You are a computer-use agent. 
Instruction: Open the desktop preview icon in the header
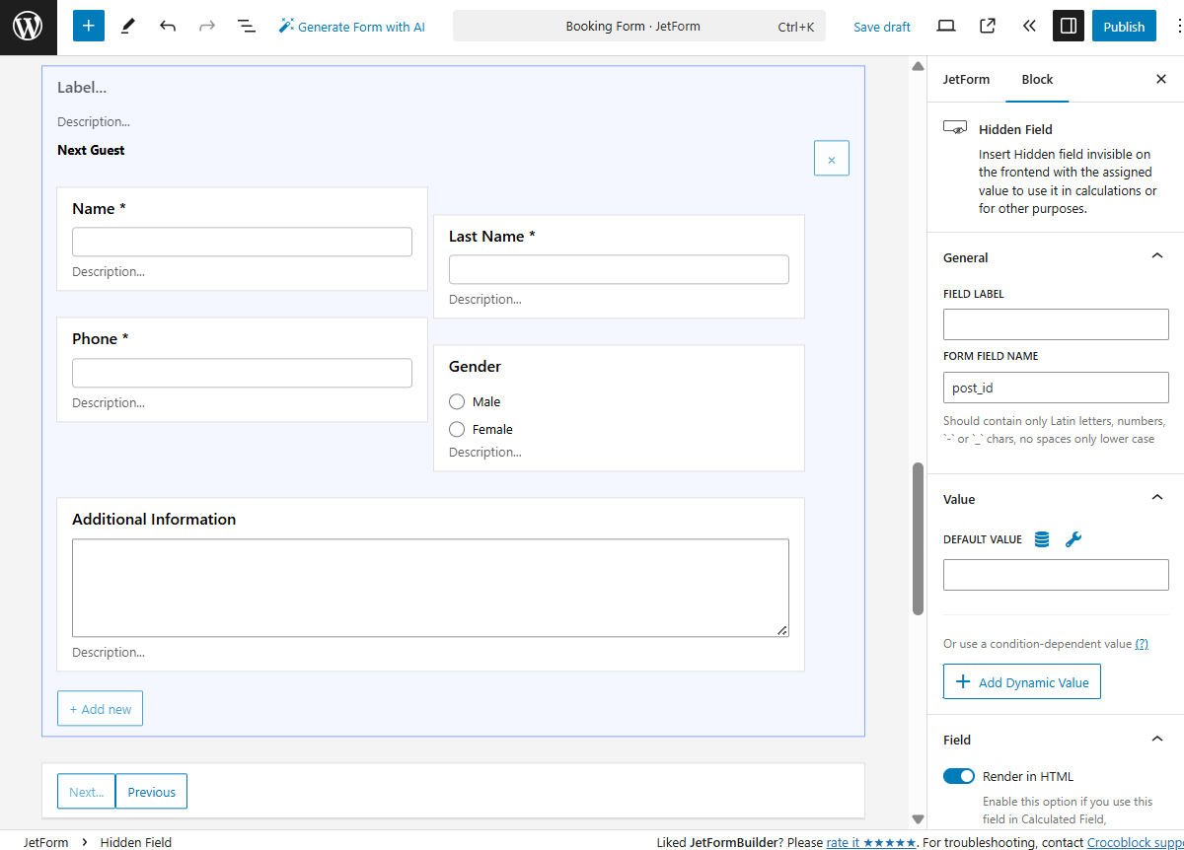pos(945,26)
